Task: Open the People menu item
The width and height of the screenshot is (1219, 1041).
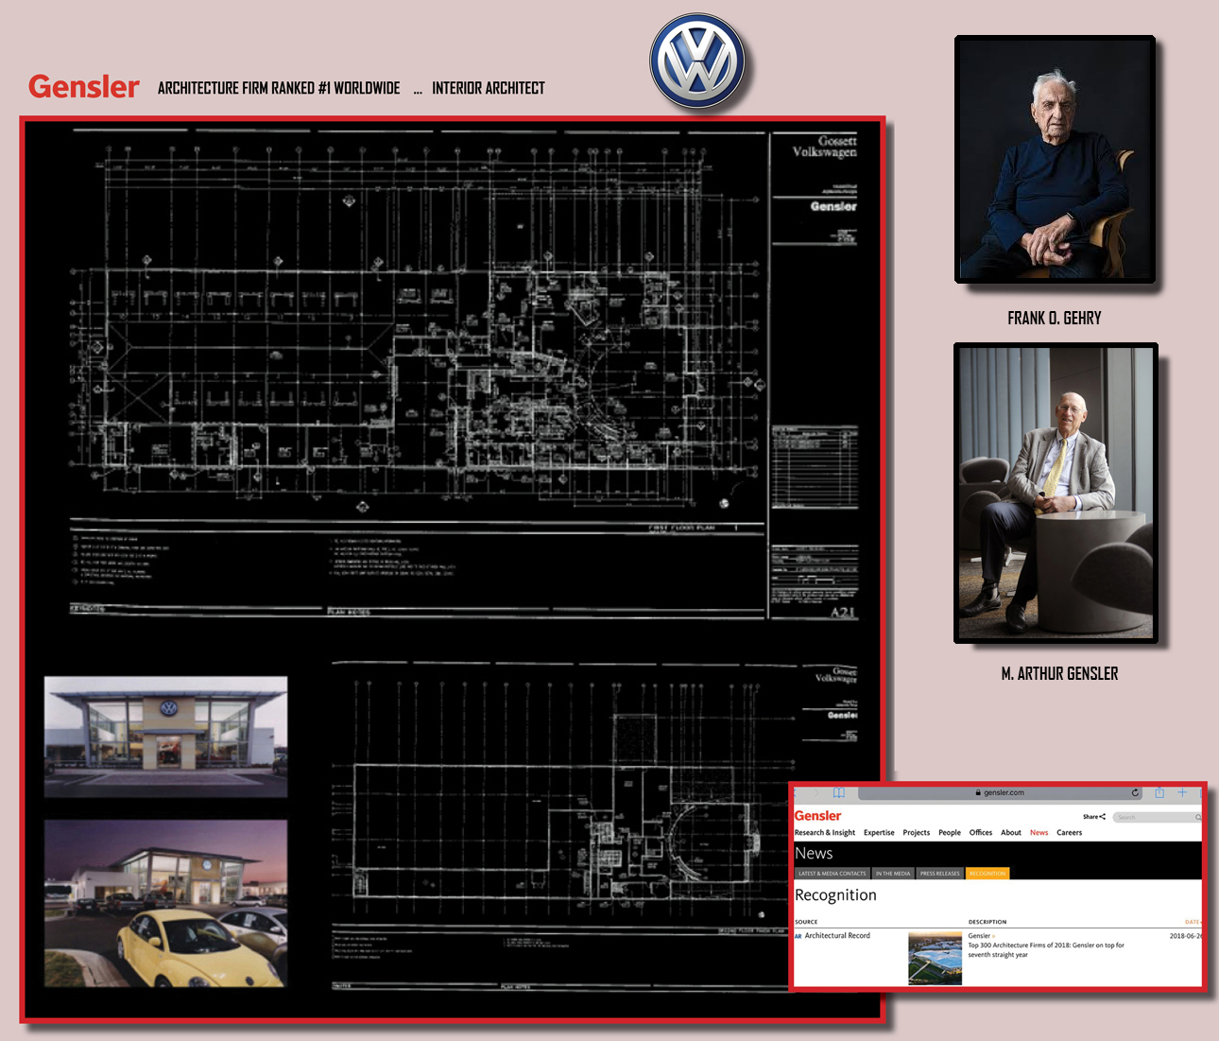Action: (950, 833)
